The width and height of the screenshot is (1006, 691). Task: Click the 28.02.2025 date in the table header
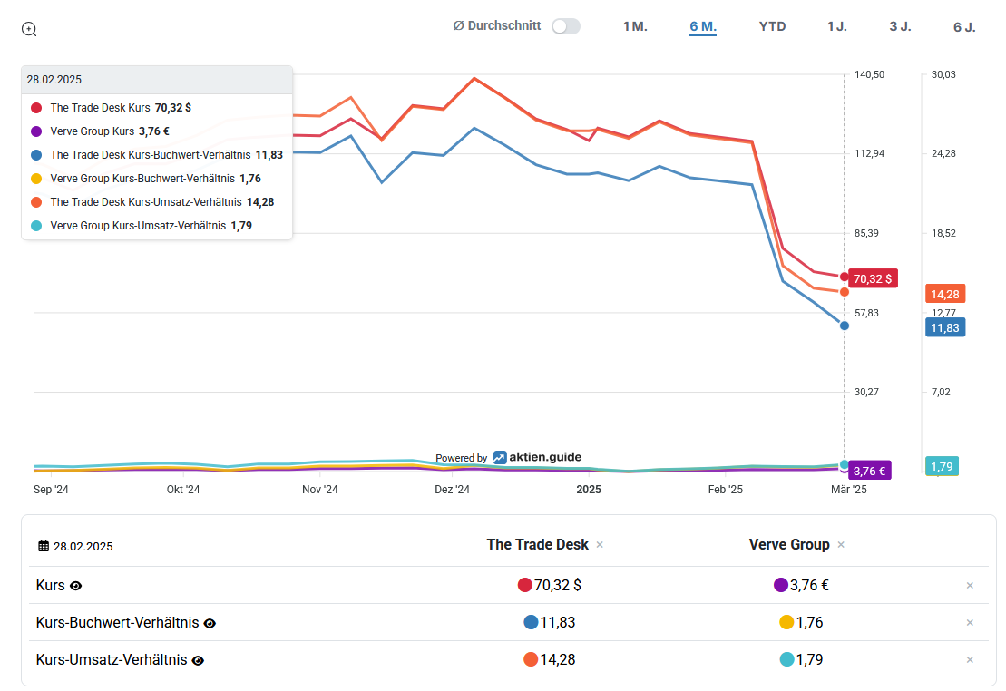pyautogui.click(x=83, y=547)
